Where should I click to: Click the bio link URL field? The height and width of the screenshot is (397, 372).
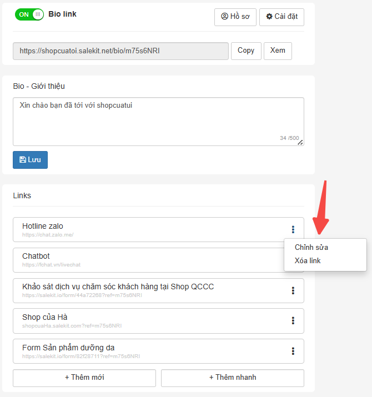click(x=120, y=51)
